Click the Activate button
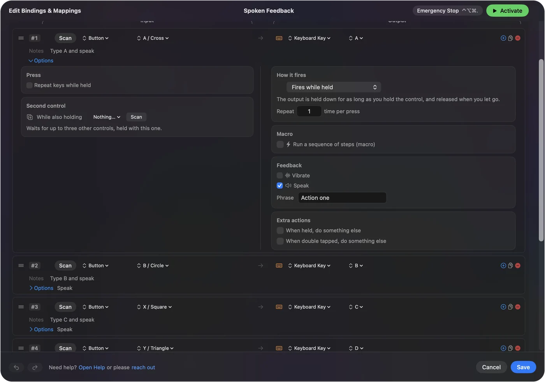The width and height of the screenshot is (545, 382). click(x=507, y=11)
